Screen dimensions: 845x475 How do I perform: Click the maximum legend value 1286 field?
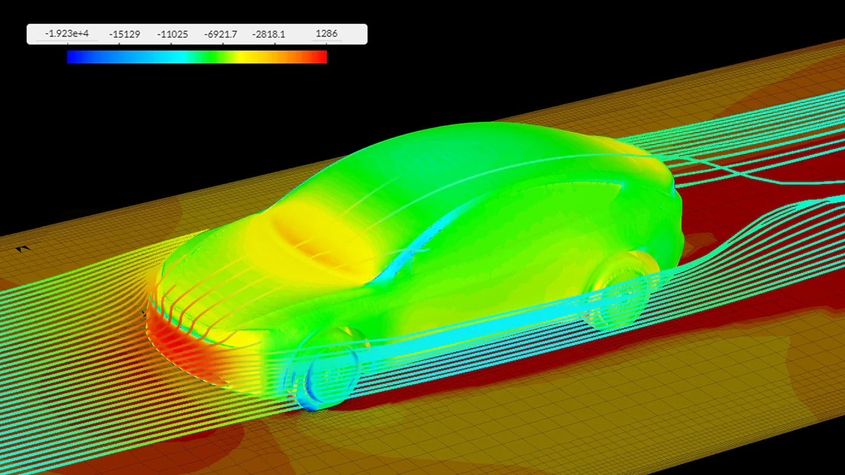coord(327,34)
